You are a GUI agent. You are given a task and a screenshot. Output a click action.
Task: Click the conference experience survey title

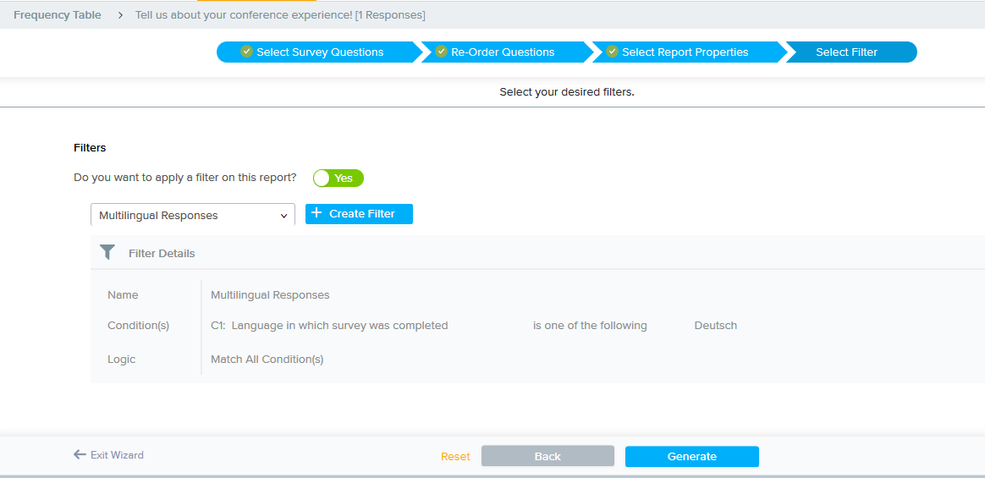pos(280,15)
